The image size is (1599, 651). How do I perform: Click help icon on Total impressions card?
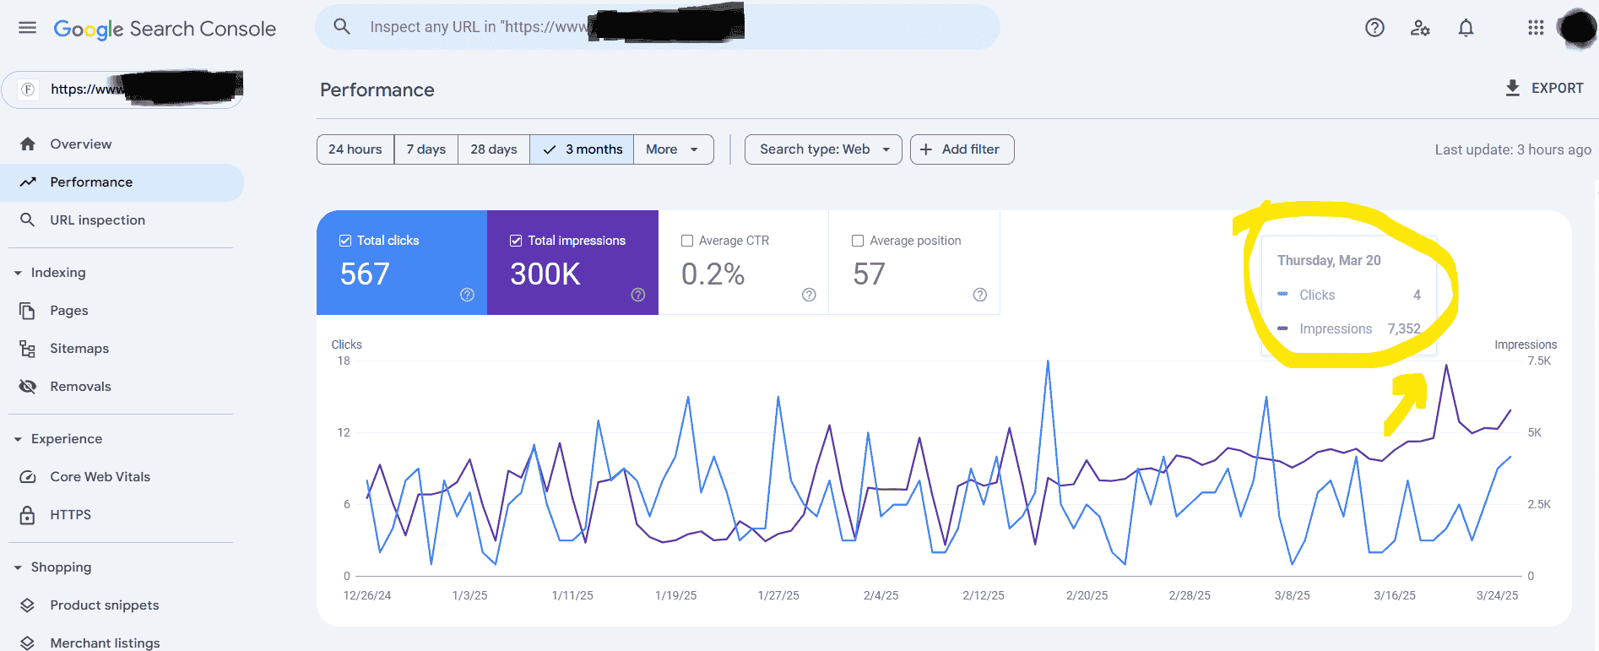coord(638,295)
